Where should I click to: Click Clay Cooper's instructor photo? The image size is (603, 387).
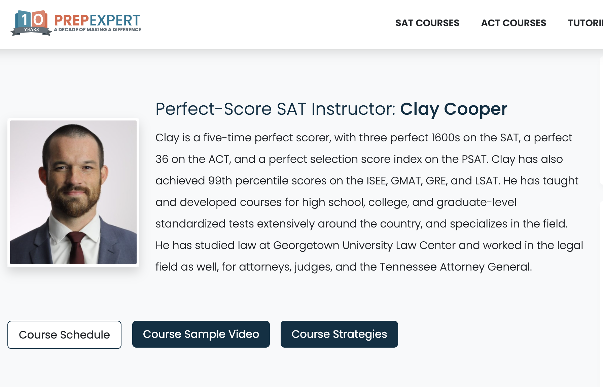click(73, 192)
